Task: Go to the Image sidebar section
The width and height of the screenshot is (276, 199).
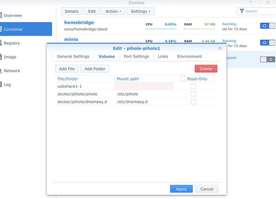Action: 10,57
